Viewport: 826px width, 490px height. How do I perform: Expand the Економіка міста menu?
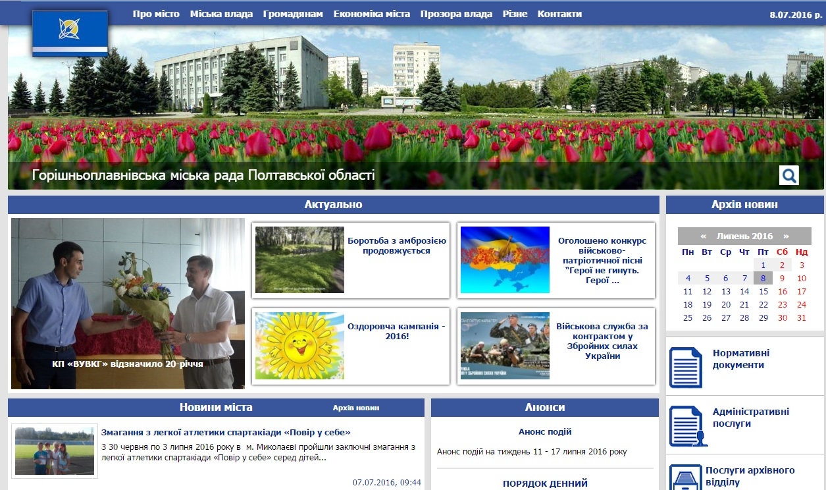coord(371,14)
